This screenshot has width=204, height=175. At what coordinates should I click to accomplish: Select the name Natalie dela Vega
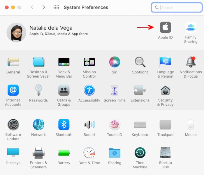click(x=51, y=28)
